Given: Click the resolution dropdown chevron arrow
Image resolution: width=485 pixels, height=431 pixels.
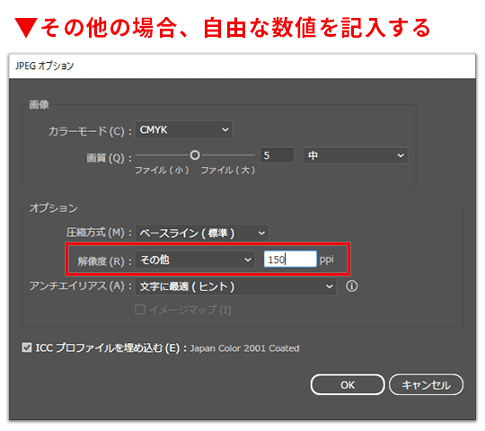Looking at the screenshot, I should [x=248, y=259].
